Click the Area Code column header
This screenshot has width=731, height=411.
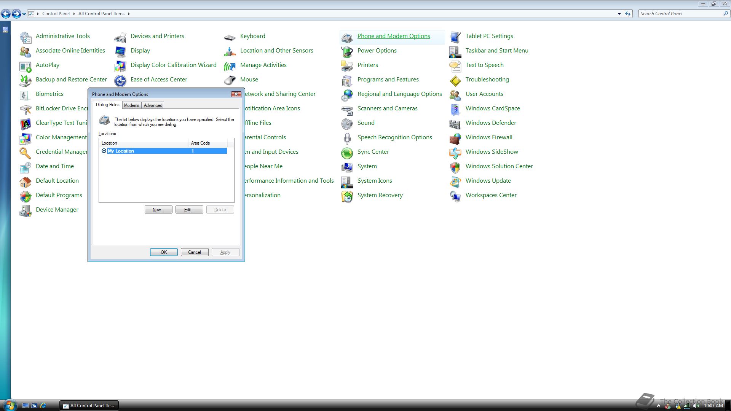tap(208, 143)
